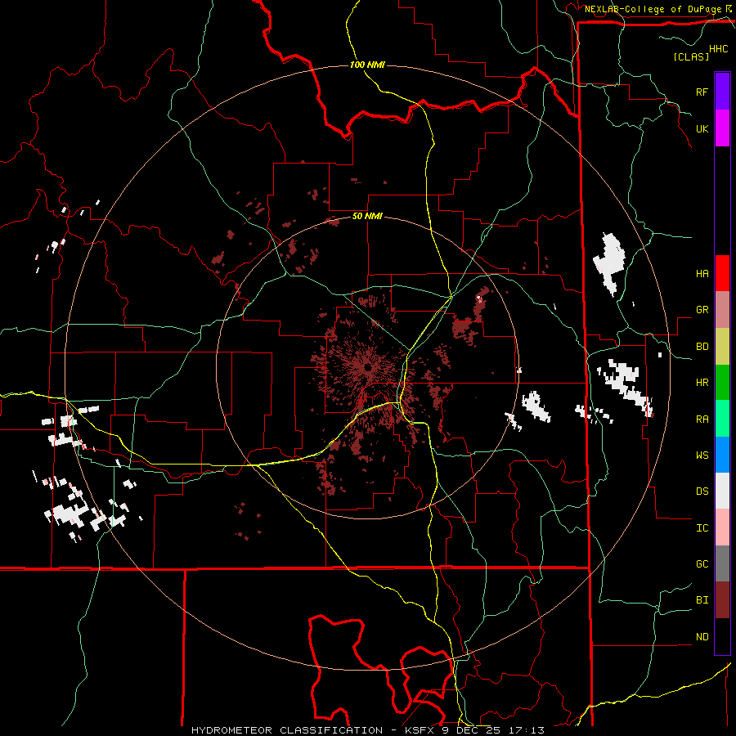Click the BD legend label

(702, 347)
